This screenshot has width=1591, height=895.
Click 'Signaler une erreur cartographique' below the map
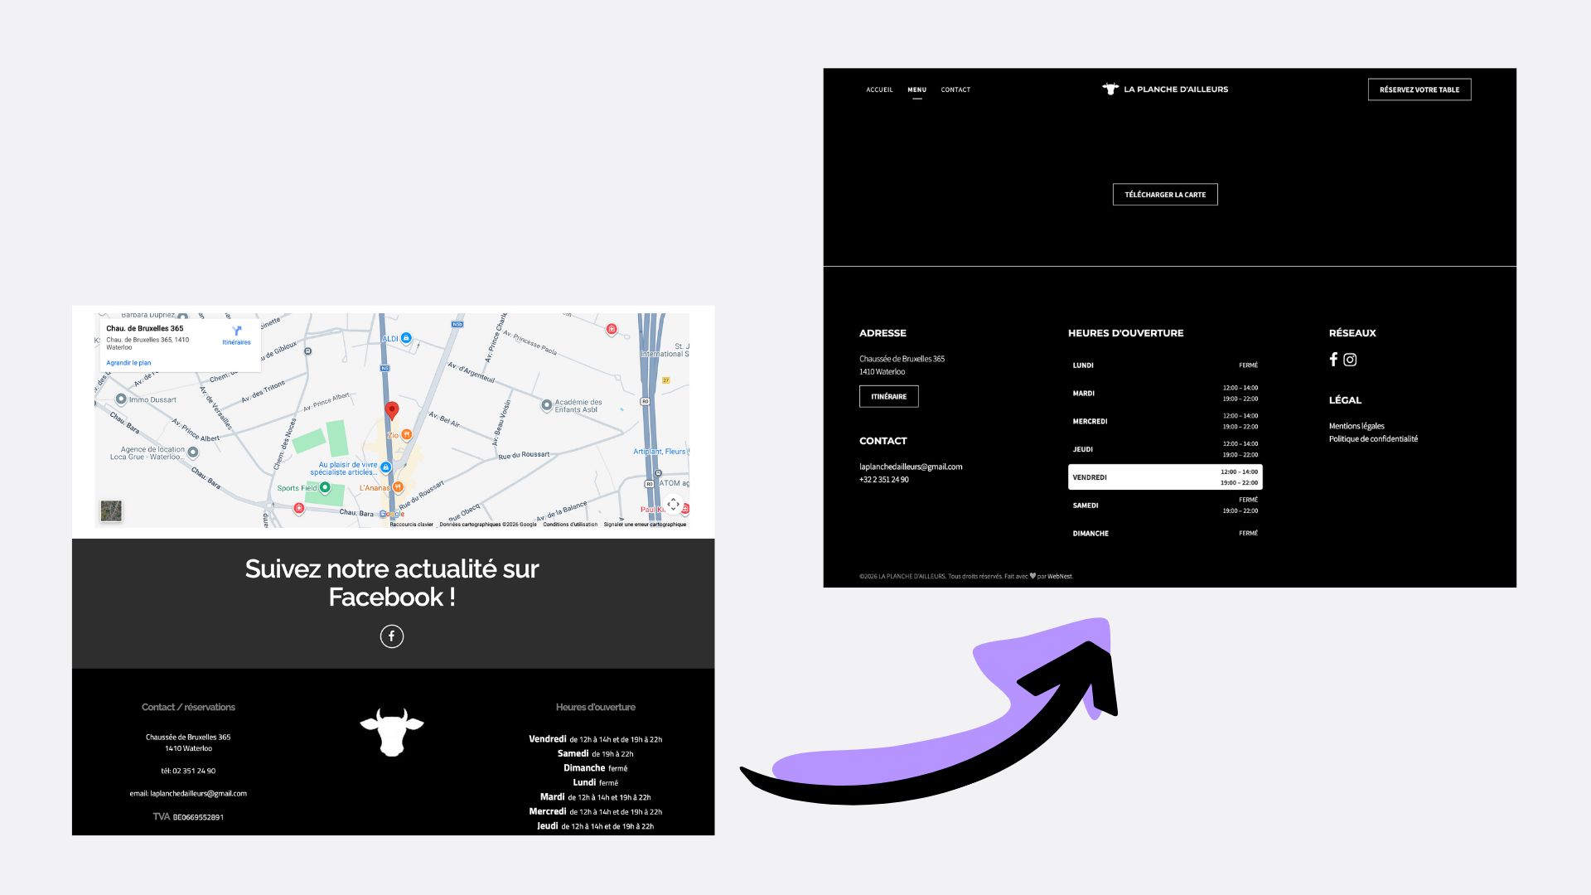(646, 524)
